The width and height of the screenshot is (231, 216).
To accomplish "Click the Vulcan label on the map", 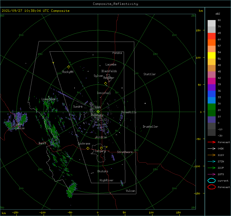I will point(131,191).
